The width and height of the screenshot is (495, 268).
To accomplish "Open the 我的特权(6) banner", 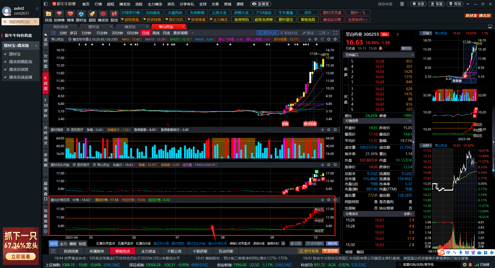I will click(20, 22).
